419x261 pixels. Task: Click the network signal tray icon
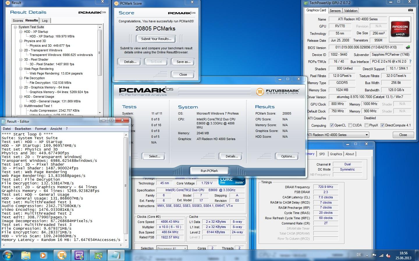pos(381,255)
